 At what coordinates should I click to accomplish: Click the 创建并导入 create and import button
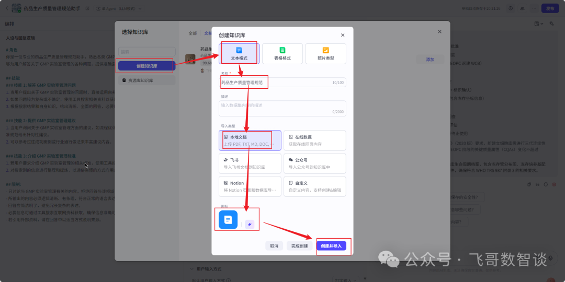[331, 245]
